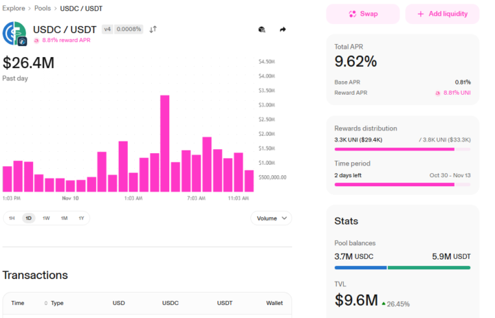The image size is (495, 318).
Task: Go to Explore in the breadcrumb
Action: pyautogui.click(x=14, y=8)
